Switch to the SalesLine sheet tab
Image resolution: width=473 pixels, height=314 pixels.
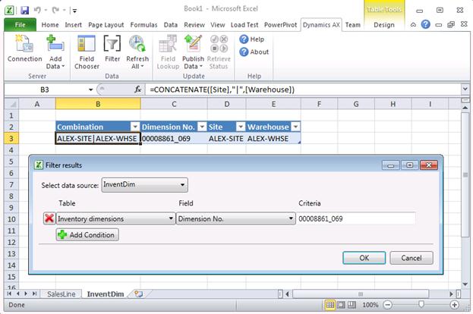[x=61, y=294]
